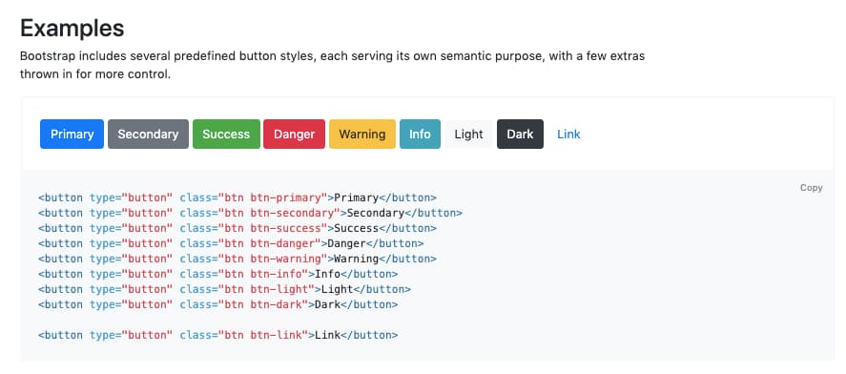Click the Dark button
Viewport: 846px width, 374px height.
520,134
